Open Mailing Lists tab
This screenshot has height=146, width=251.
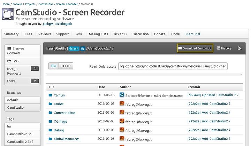coord(98,34)
